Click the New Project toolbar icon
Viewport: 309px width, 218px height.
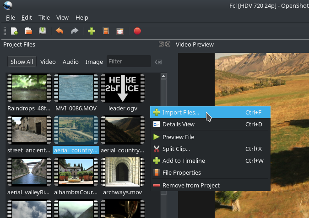14,31
